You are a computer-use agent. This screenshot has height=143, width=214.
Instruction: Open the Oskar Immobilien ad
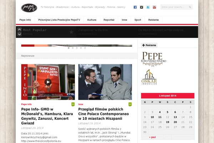coord(149,77)
